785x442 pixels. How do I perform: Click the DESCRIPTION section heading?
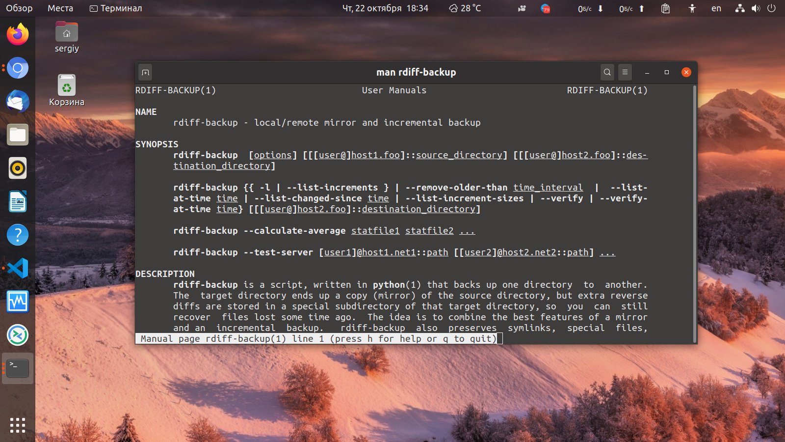[x=165, y=274]
